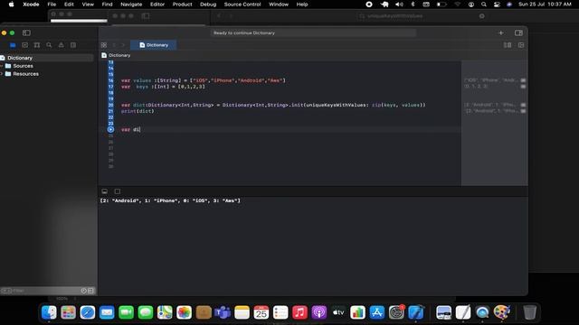This screenshot has width=579, height=325.
Task: Open Microsoft Teams from the Dock
Action: pos(223,312)
